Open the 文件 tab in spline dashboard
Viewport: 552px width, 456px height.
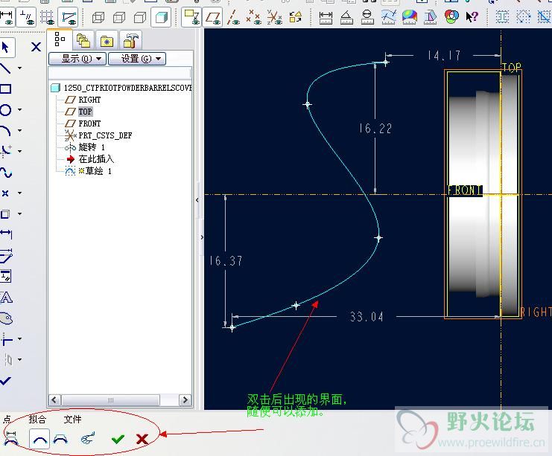pyautogui.click(x=72, y=419)
